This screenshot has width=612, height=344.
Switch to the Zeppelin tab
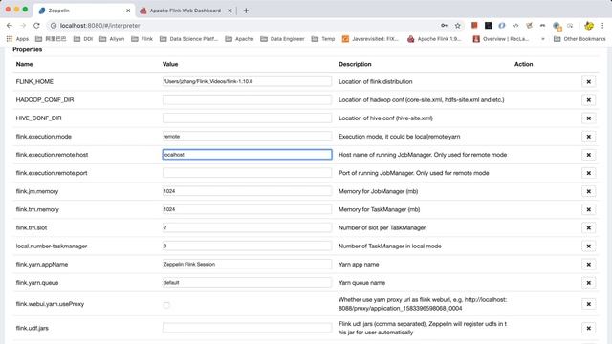84,11
